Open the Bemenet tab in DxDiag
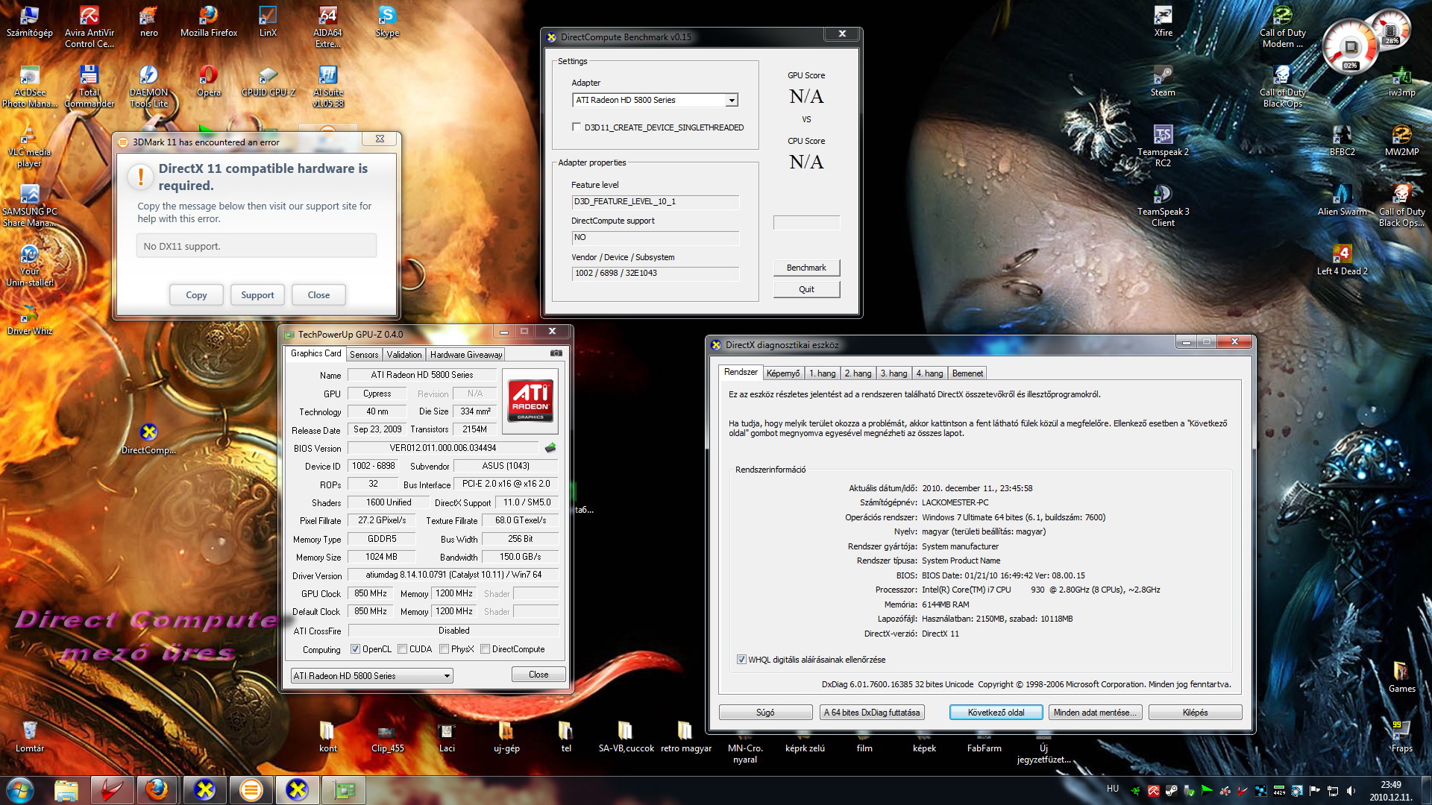This screenshot has width=1432, height=805. 967,373
